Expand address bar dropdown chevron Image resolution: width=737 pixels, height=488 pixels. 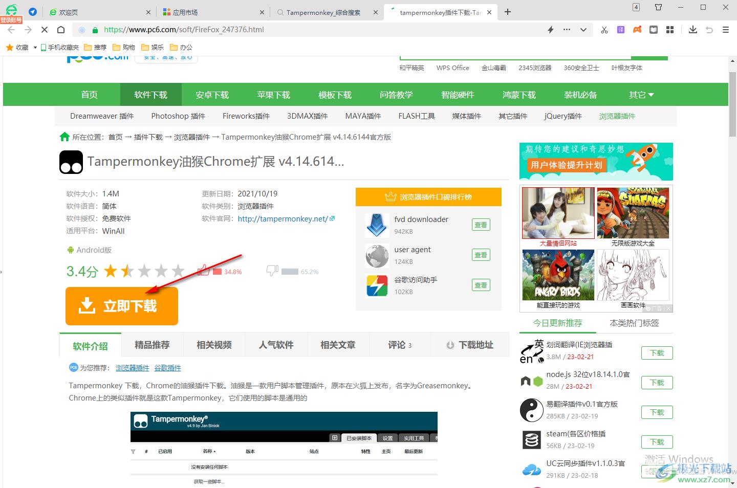(x=583, y=30)
